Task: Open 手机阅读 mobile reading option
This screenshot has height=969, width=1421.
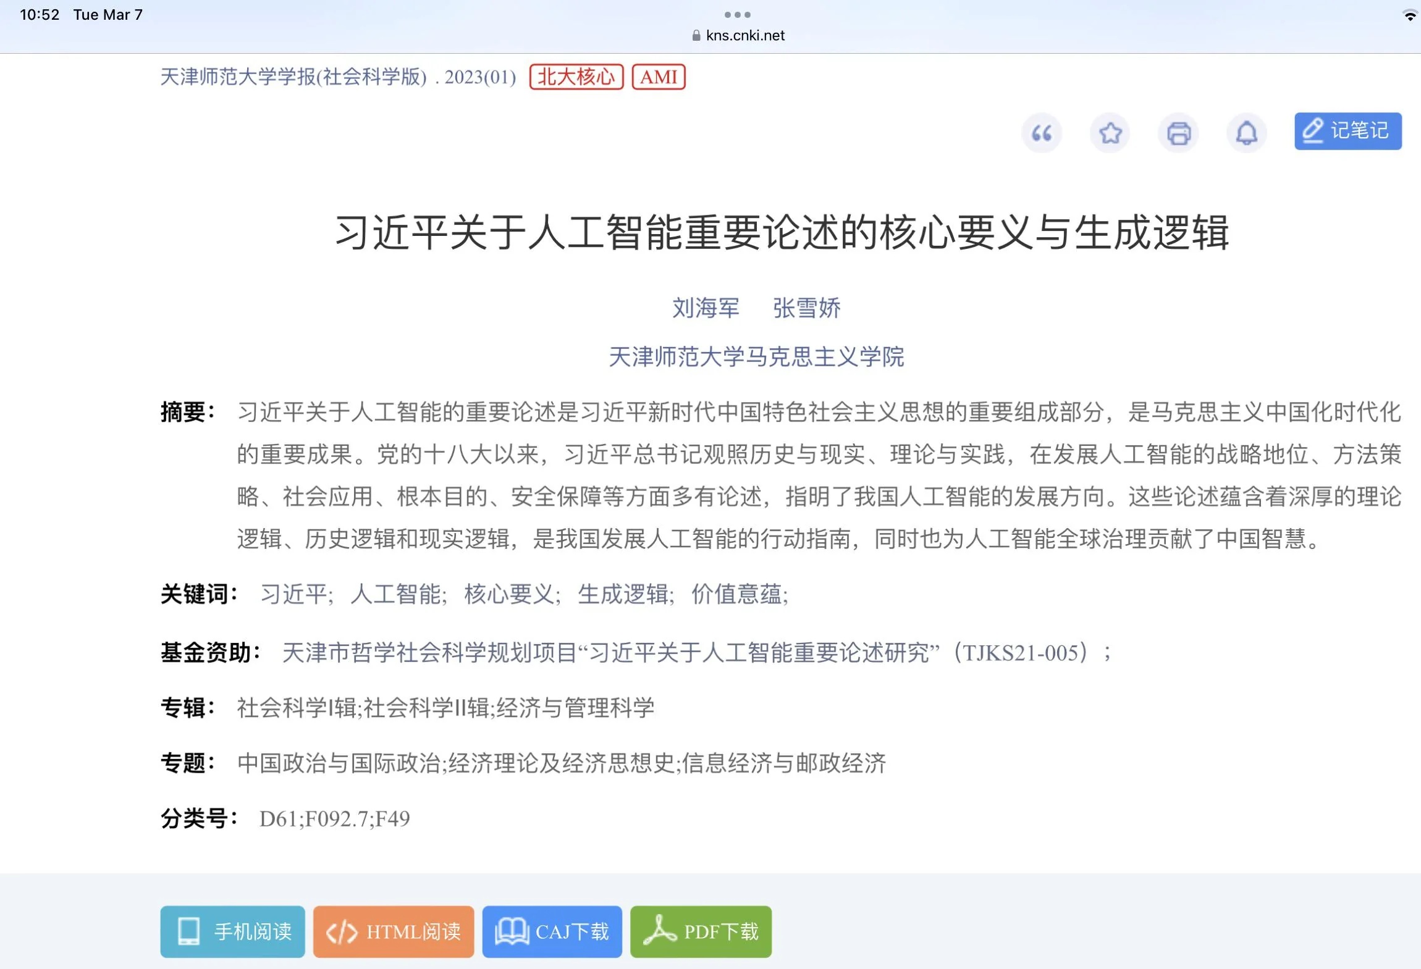Action: [x=232, y=931]
